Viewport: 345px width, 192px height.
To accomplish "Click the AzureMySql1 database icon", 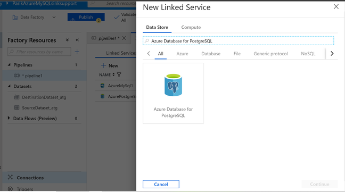I will (103, 86).
